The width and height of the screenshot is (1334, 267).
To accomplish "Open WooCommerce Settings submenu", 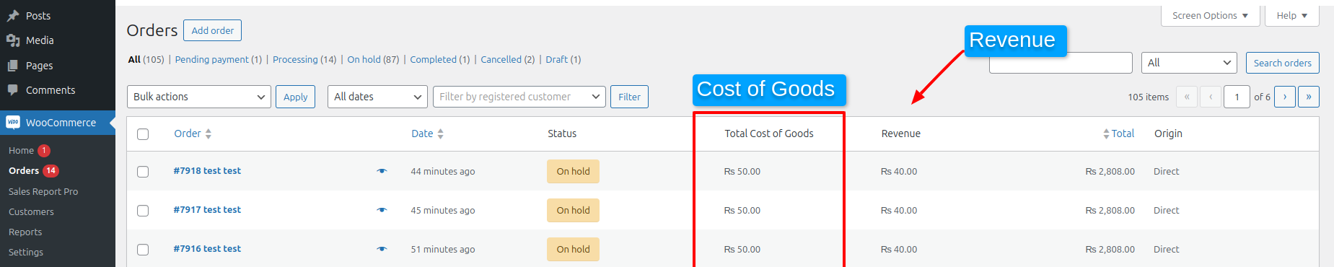I will 26,252.
